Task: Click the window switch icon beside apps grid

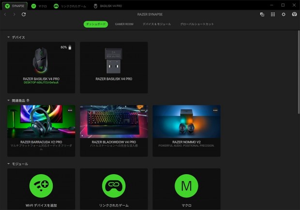Action: click(x=262, y=15)
